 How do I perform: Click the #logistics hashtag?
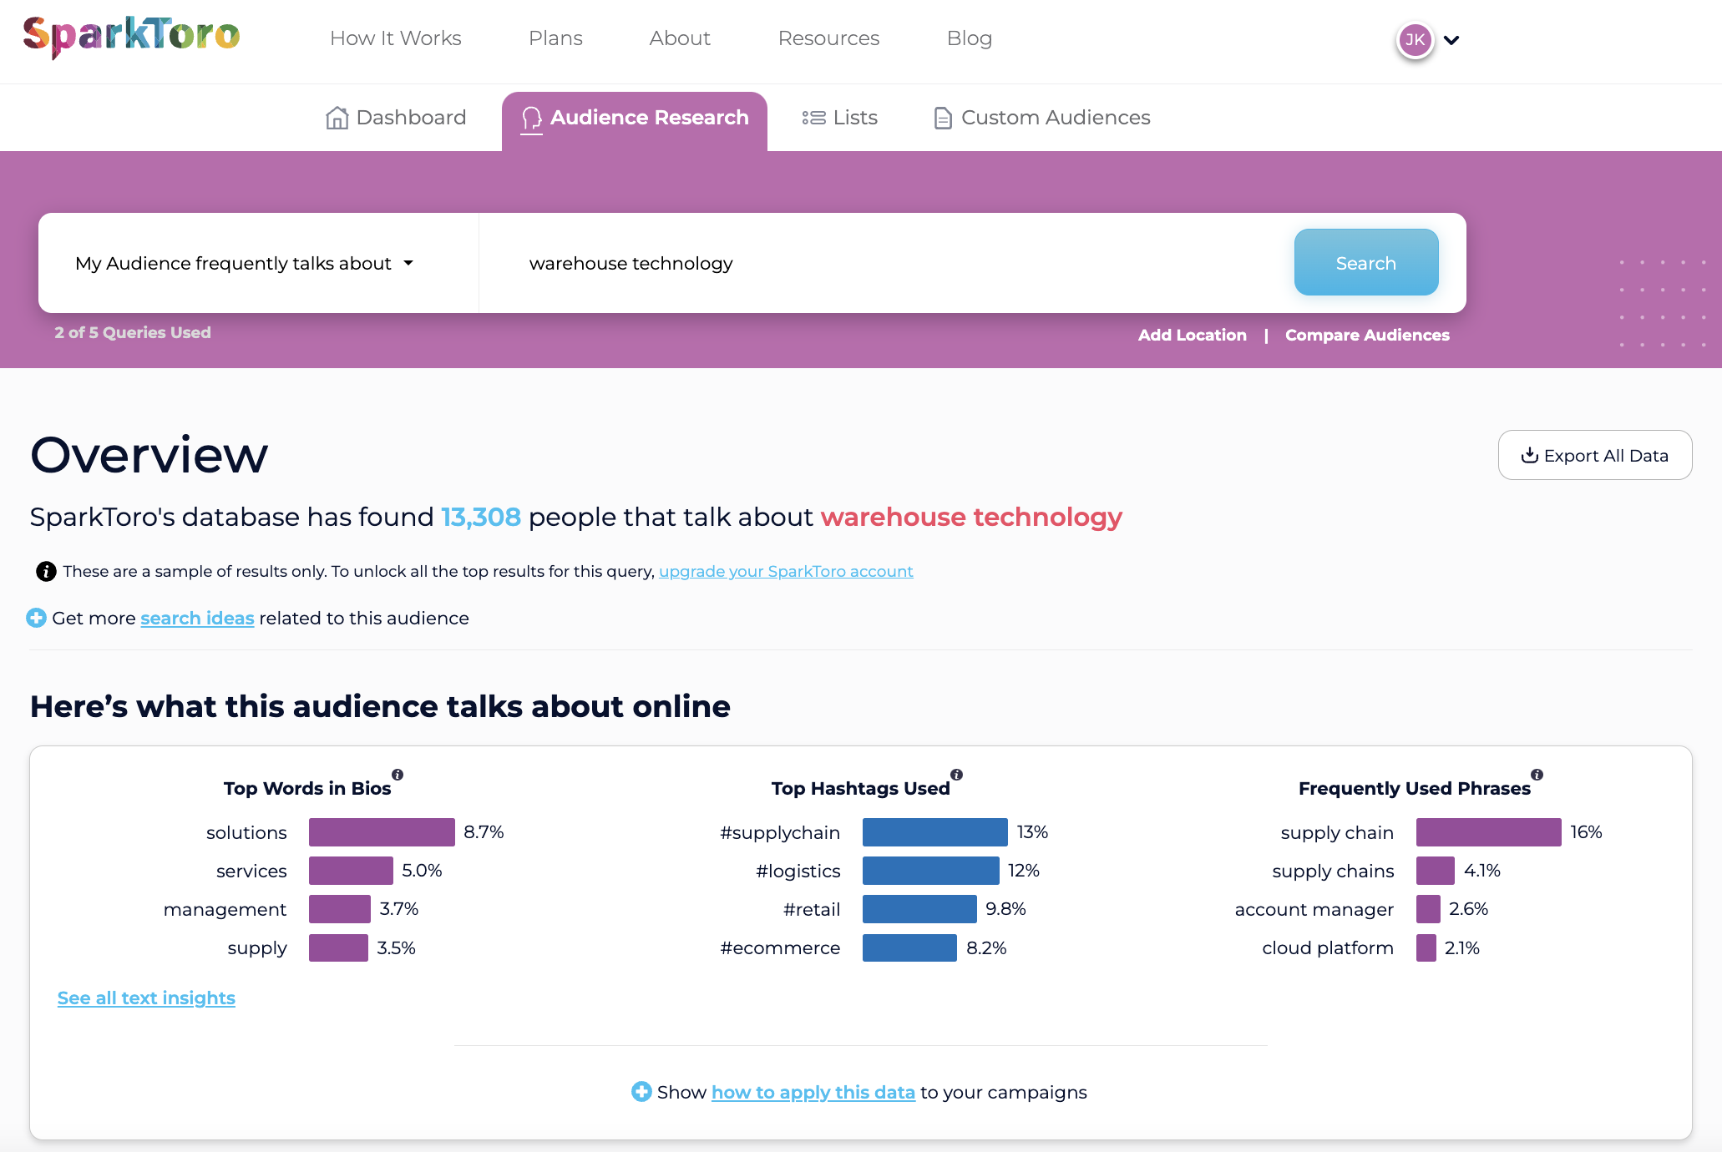click(798, 871)
